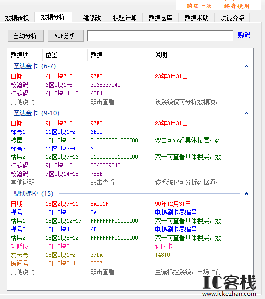Click the 90年12月31日 date description
Screen dimensions: 265x299
coord(173,204)
